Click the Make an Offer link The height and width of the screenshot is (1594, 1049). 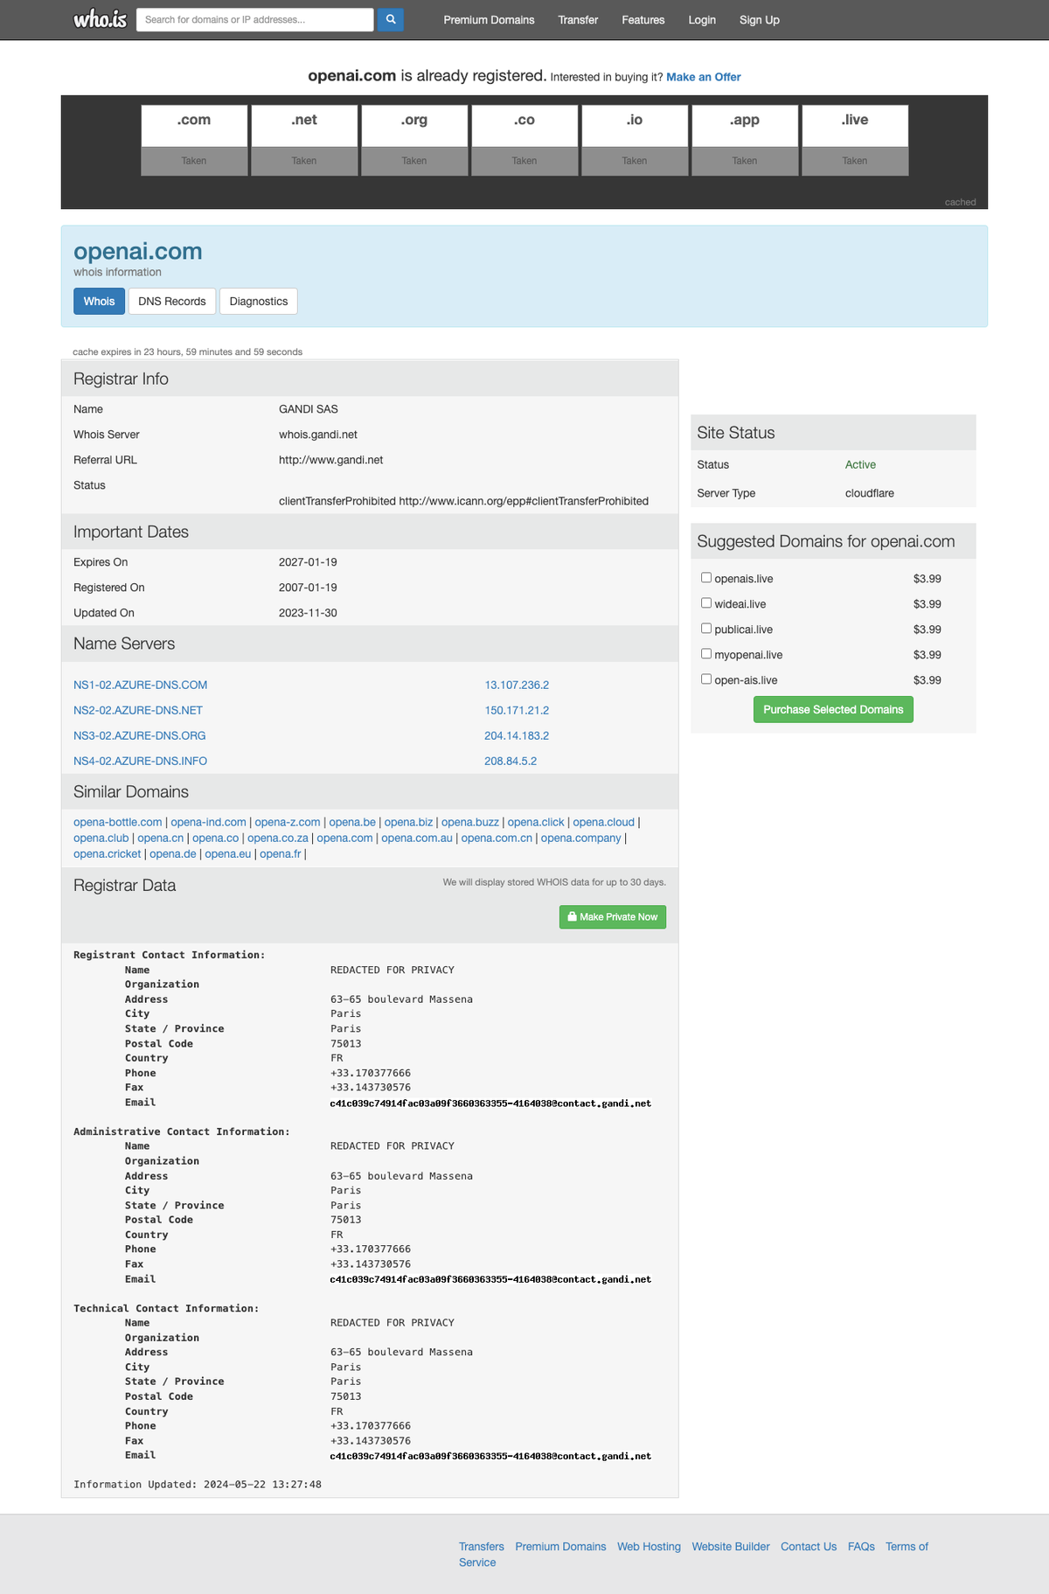(x=704, y=77)
